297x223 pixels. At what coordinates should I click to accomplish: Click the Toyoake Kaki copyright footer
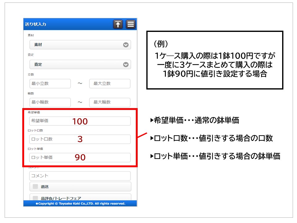point(80,203)
